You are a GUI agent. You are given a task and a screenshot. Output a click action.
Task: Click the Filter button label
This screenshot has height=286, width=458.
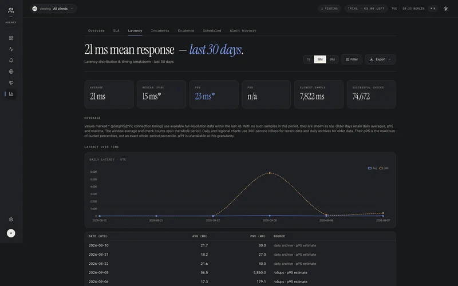[x=354, y=59]
